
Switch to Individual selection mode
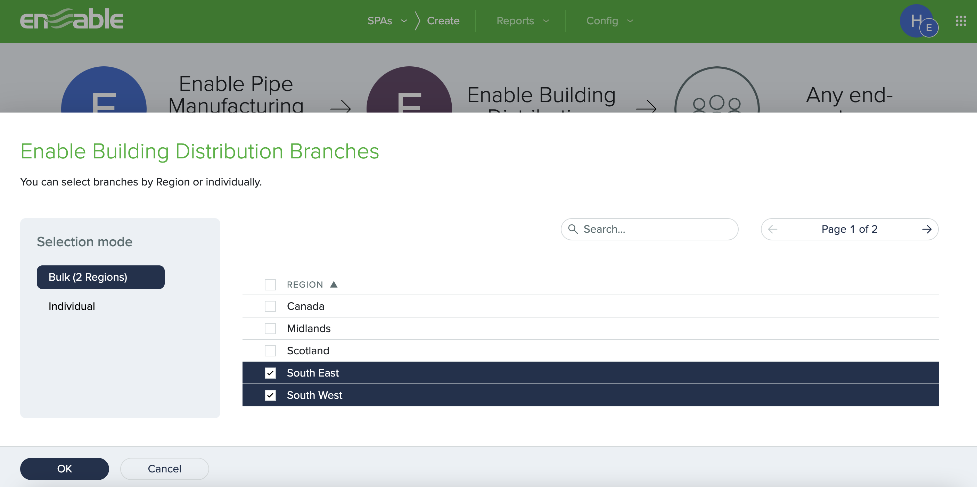tap(72, 306)
